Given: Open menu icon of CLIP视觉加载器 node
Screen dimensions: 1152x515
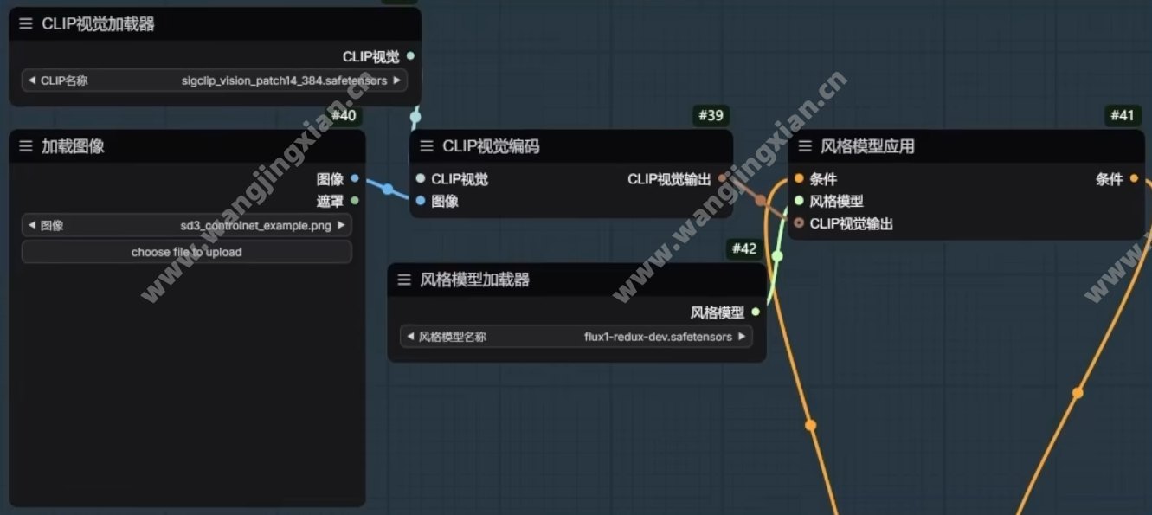Looking at the screenshot, I should (x=25, y=24).
